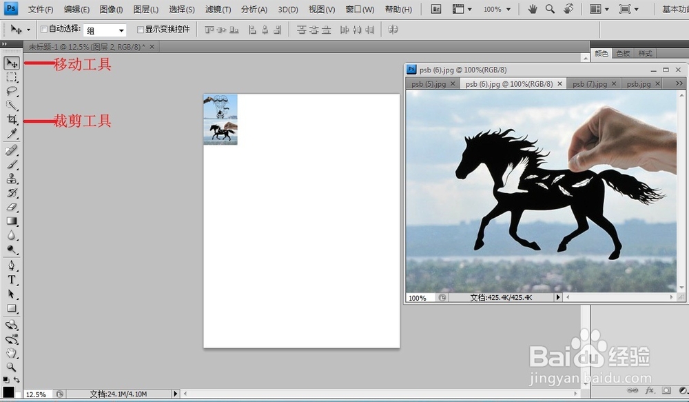Expand the toolbox with double-arrow
This screenshot has height=402, width=689.
click(x=4, y=44)
